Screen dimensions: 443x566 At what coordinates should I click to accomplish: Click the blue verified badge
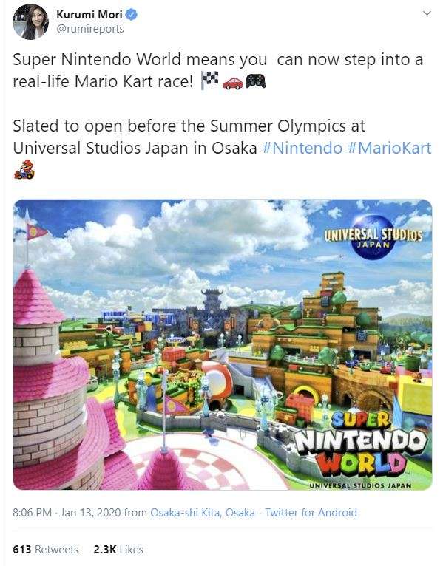tap(132, 15)
